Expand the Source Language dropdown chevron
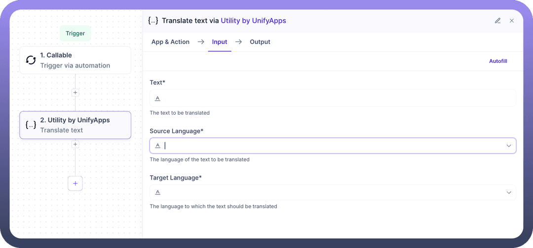Viewport: 533px width, 248px height. [509, 146]
